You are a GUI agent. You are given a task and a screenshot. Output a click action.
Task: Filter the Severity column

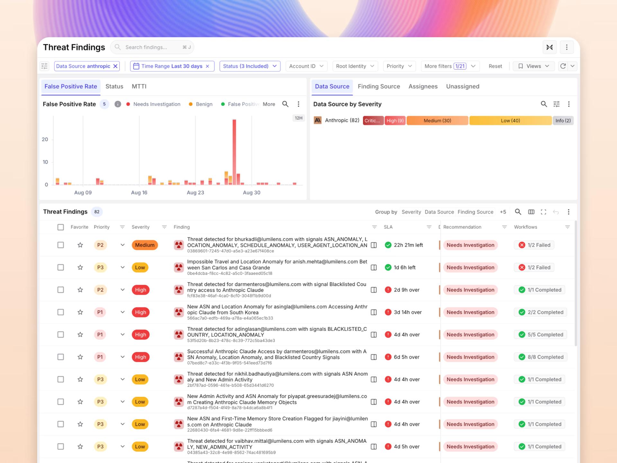(164, 227)
